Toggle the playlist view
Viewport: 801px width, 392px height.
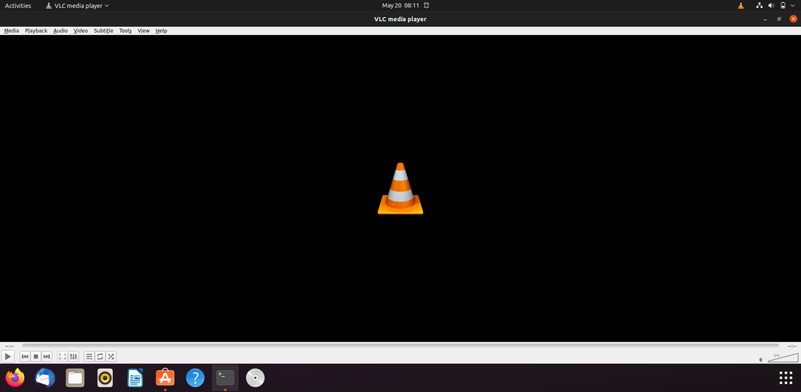pos(90,356)
